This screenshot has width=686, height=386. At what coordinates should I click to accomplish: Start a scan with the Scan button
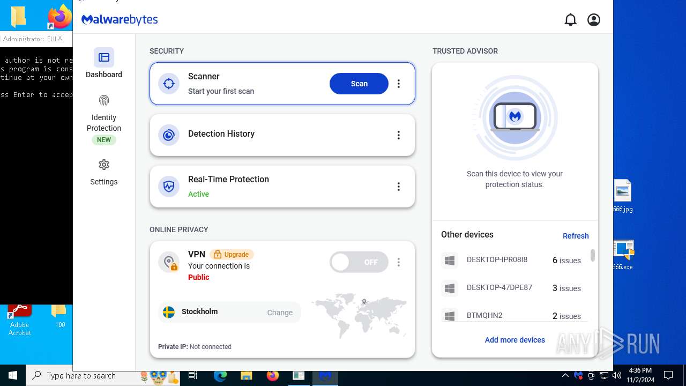pos(359,84)
